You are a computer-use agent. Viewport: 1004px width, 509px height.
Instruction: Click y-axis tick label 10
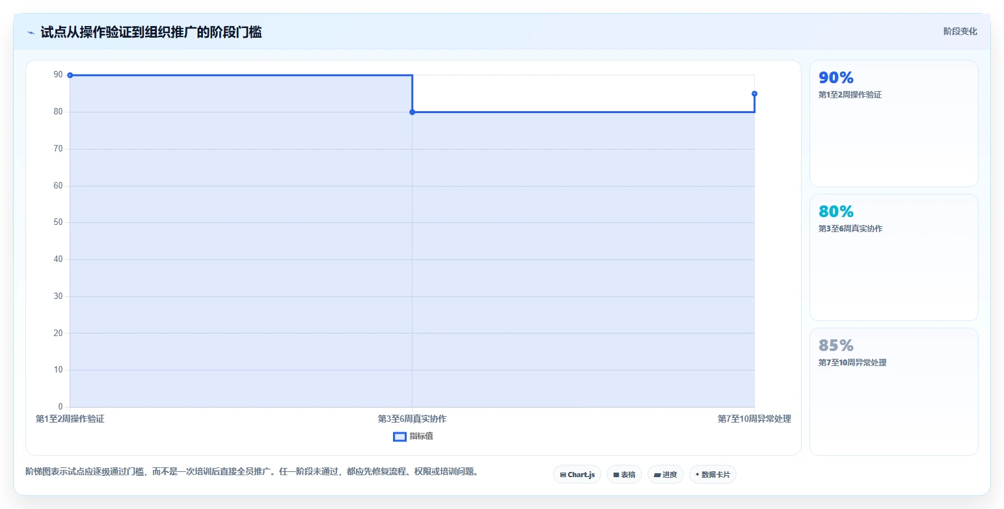pos(59,370)
